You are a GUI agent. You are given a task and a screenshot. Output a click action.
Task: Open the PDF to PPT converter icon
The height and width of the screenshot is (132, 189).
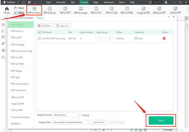(65, 9)
